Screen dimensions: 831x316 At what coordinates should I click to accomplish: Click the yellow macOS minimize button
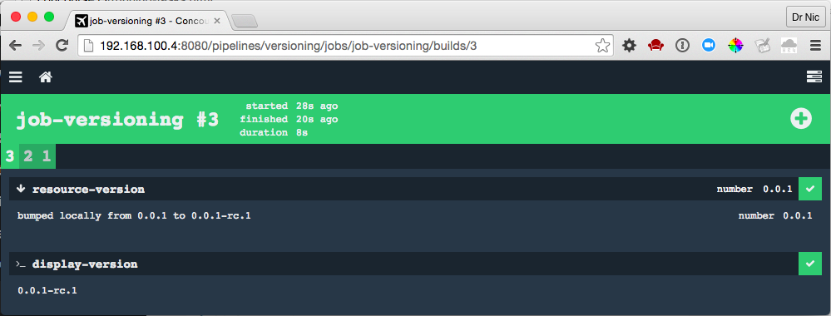tap(32, 17)
